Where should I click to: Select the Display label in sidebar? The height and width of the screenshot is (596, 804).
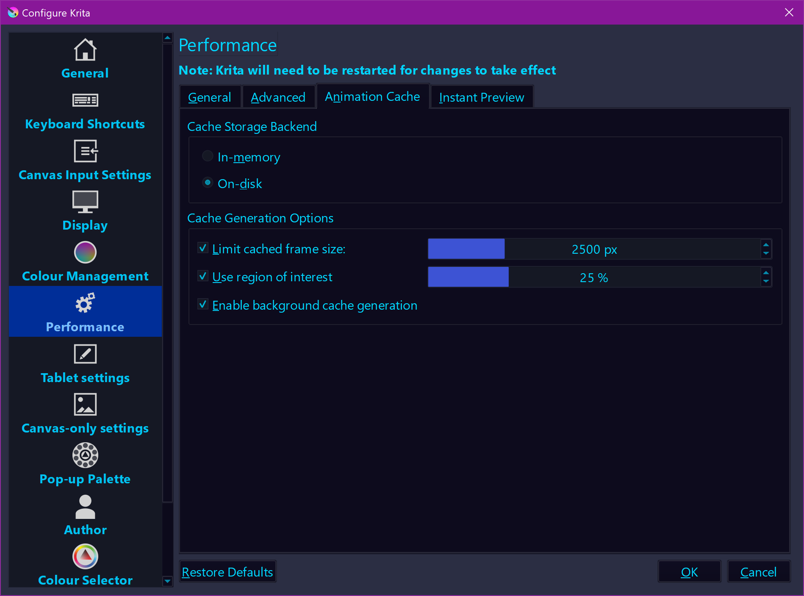pyautogui.click(x=85, y=225)
